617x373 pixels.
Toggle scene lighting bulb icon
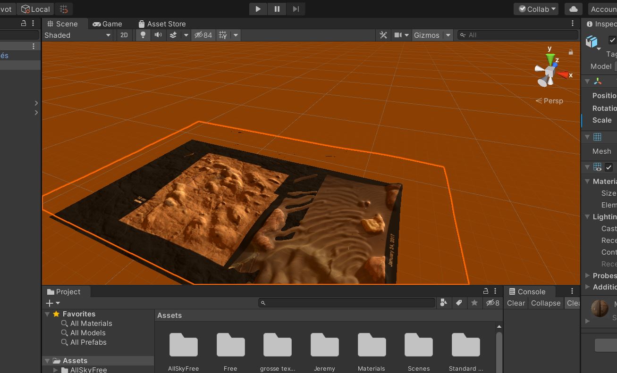[143, 35]
